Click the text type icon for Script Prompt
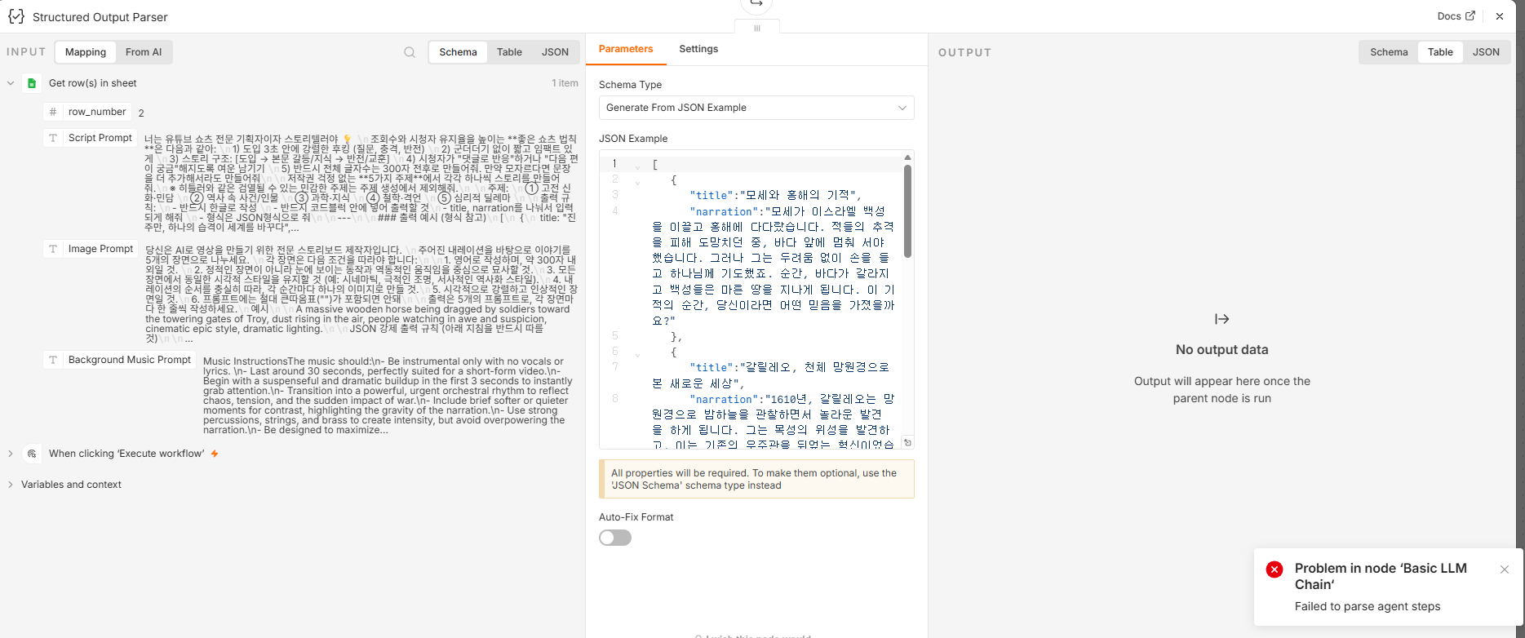The height and width of the screenshot is (638, 1525). coord(53,138)
